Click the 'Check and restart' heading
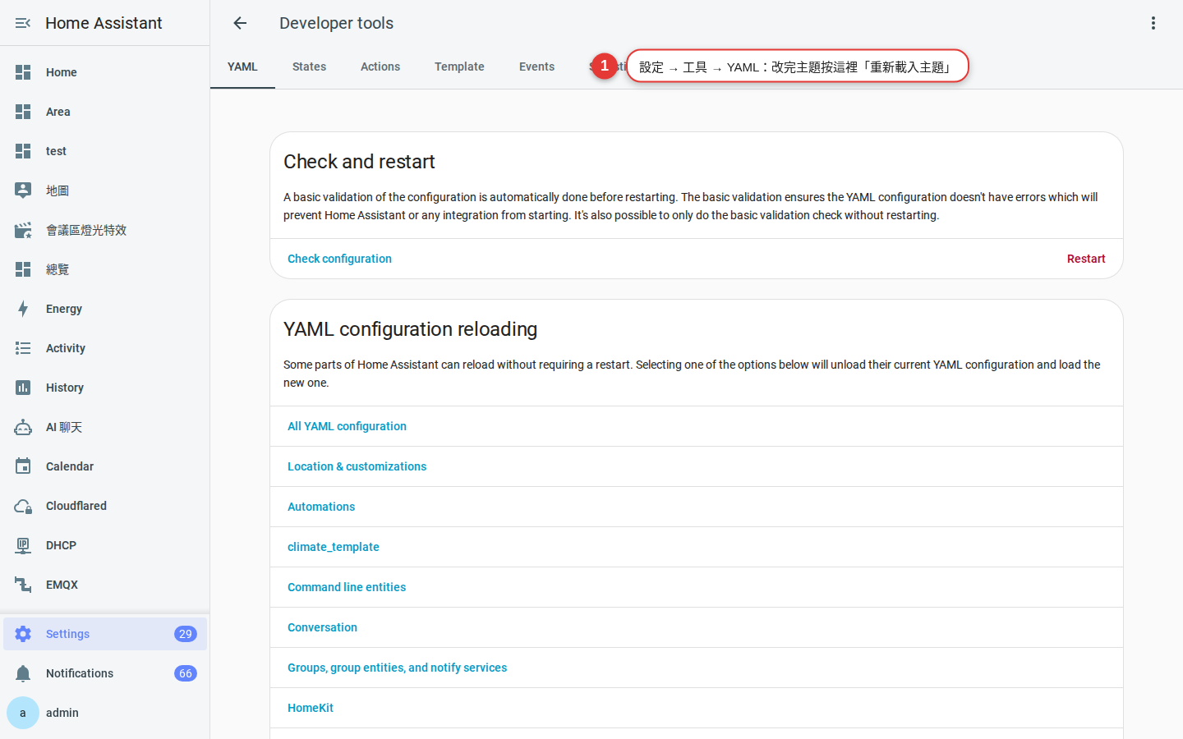The image size is (1183, 739). 359,162
